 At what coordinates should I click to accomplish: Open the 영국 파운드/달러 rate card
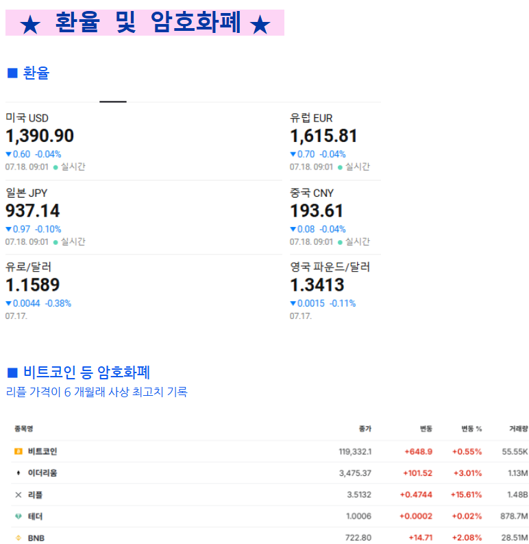tap(335, 291)
